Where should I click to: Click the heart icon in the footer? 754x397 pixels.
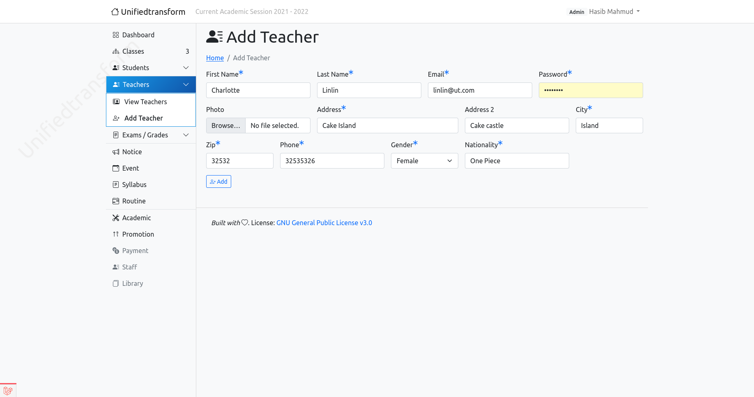coord(245,223)
